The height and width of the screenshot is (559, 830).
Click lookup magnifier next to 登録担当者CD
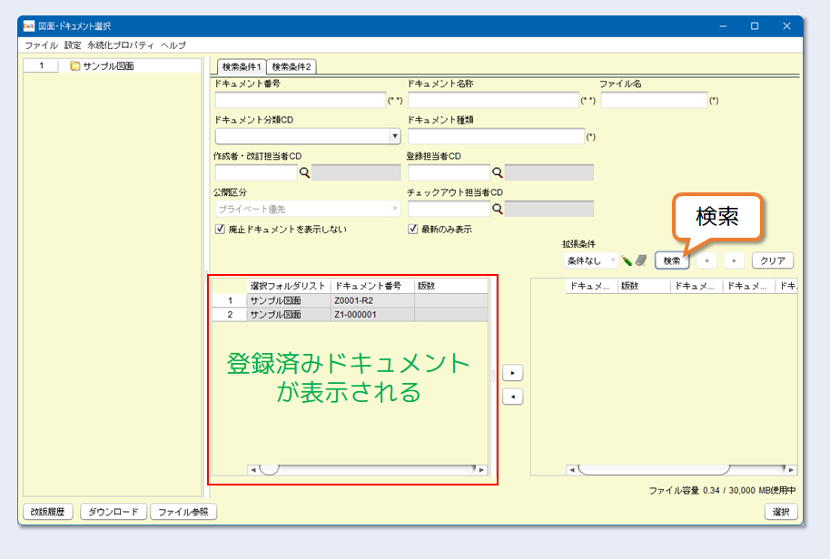pos(498,172)
